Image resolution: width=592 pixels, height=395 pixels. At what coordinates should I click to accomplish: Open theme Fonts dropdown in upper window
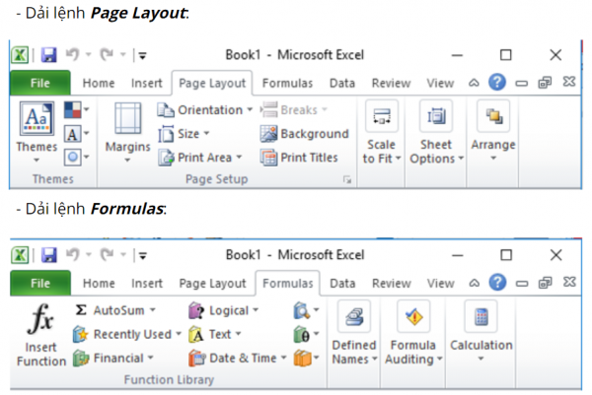77,133
